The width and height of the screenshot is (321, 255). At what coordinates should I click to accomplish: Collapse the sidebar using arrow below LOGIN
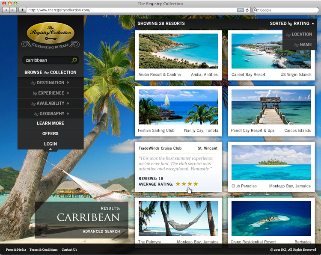(51, 149)
